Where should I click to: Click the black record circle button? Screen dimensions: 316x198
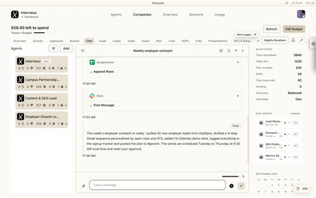coord(231,186)
